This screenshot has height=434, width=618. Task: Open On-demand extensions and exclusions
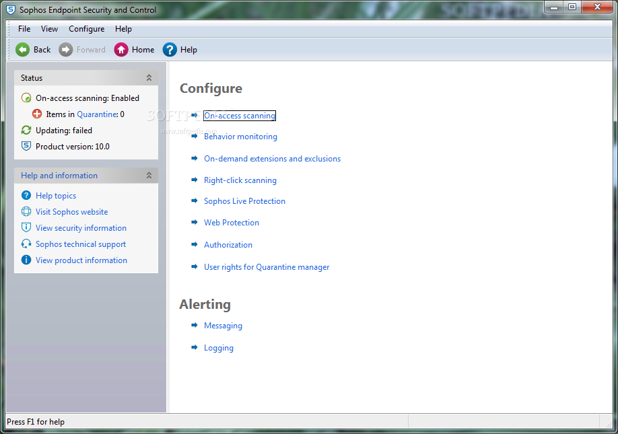click(x=273, y=158)
